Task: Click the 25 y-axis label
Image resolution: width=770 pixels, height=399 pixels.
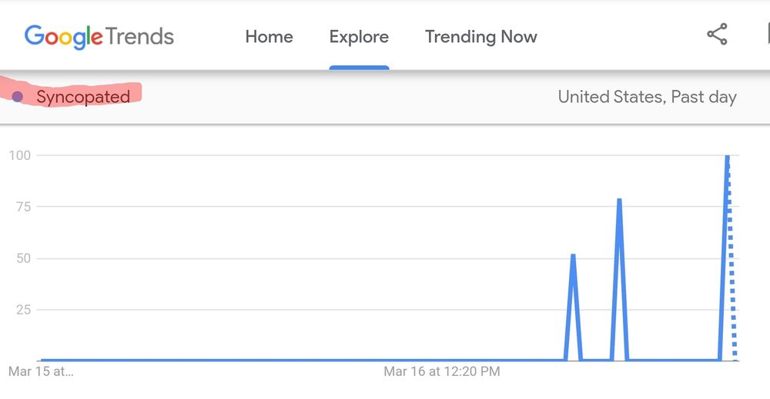Action: tap(22, 309)
